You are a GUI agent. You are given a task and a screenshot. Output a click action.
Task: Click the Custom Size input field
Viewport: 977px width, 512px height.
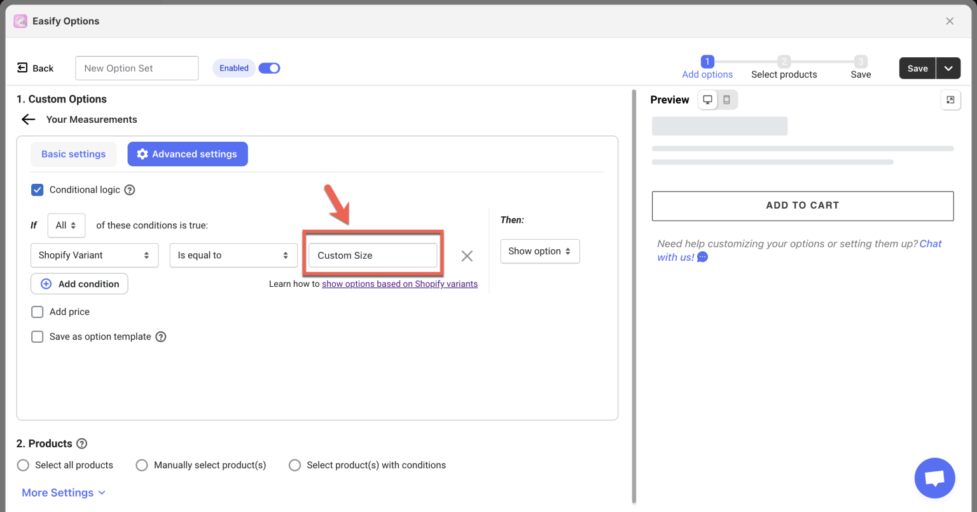pos(373,255)
